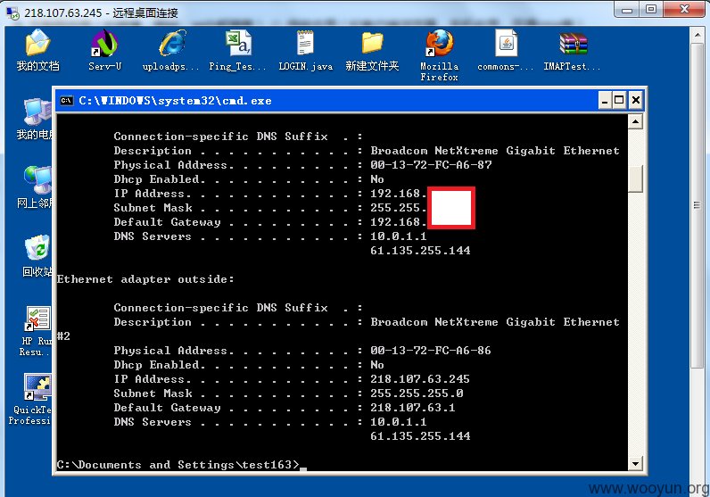Open the IMAPTest archive icon

pyautogui.click(x=573, y=44)
